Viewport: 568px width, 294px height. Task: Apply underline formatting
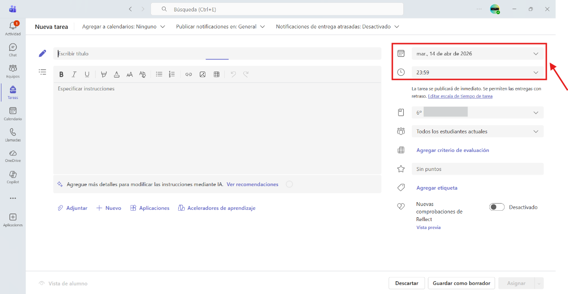point(87,74)
